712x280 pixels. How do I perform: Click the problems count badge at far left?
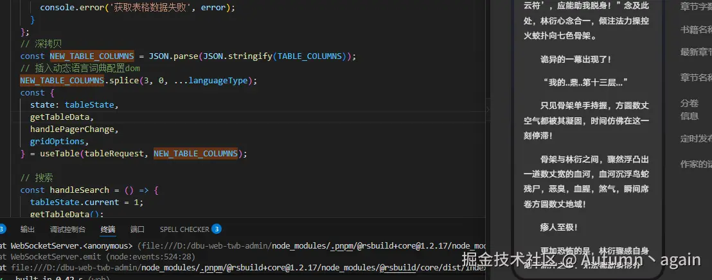[x=2, y=229]
